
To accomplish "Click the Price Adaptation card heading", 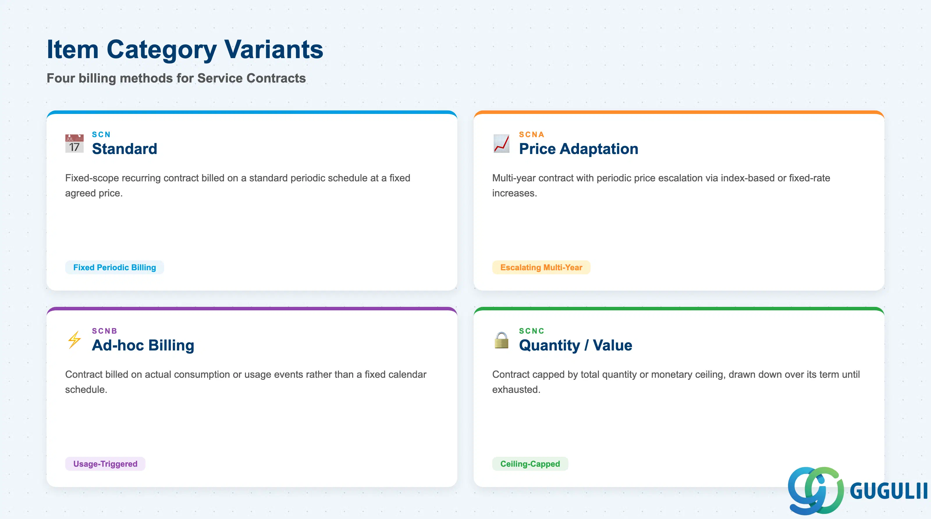I will point(579,149).
